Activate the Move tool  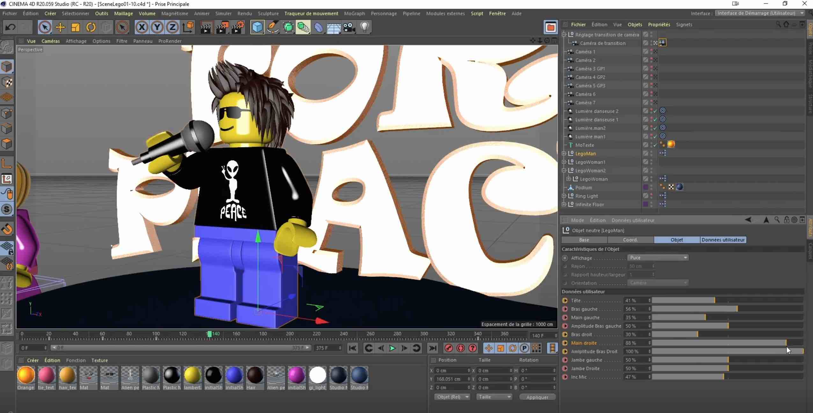[60, 27]
